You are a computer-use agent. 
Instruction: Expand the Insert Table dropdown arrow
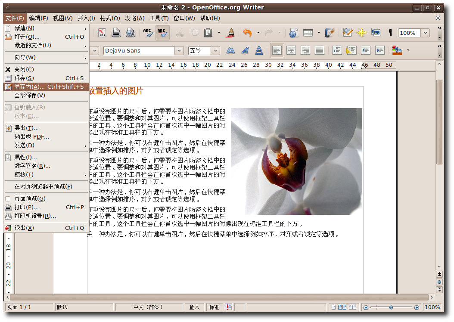[x=319, y=33]
